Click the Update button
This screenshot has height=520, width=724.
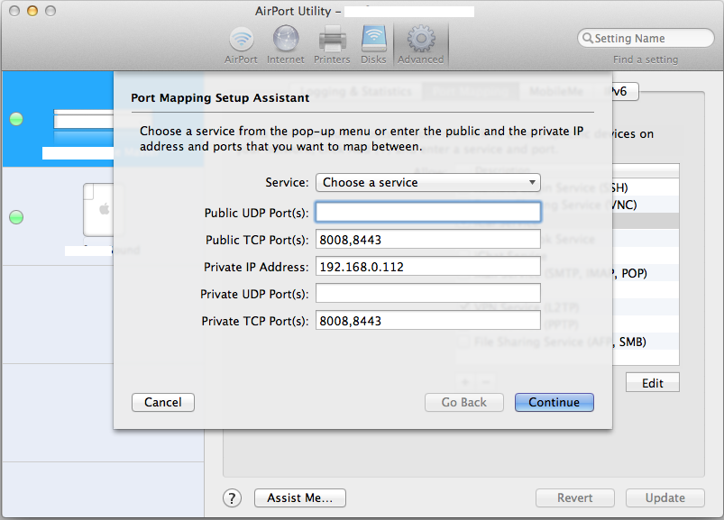[x=664, y=497]
